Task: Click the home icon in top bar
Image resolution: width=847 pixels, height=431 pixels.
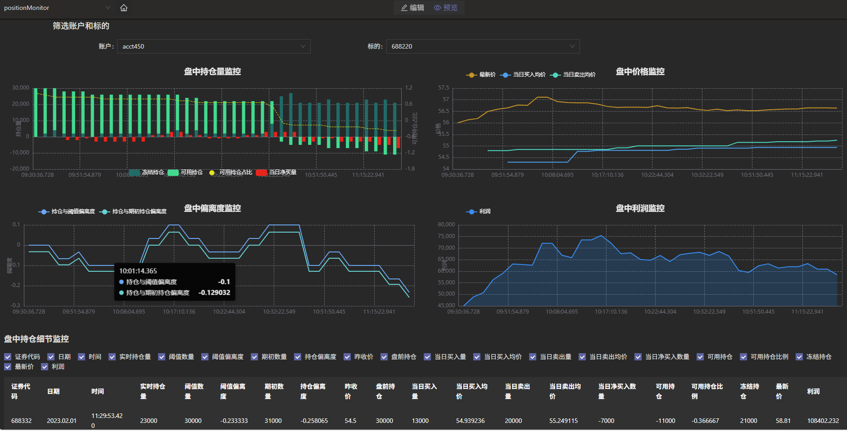Action: [124, 8]
